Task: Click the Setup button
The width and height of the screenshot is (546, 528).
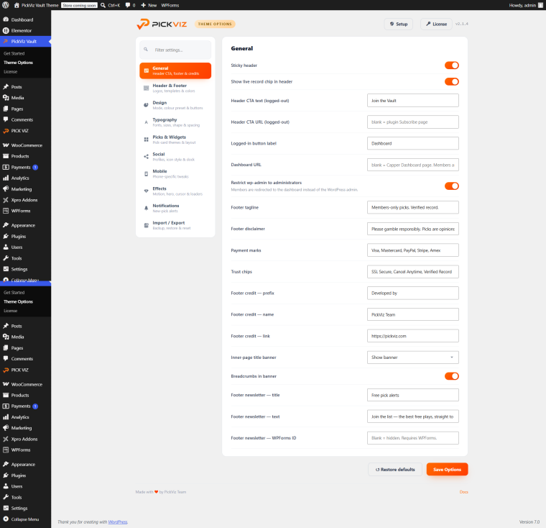Action: 398,24
